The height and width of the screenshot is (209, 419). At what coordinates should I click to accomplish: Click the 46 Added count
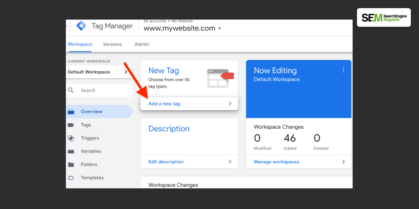pyautogui.click(x=290, y=138)
